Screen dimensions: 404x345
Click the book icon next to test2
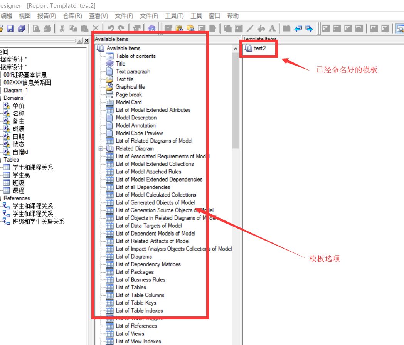point(248,48)
